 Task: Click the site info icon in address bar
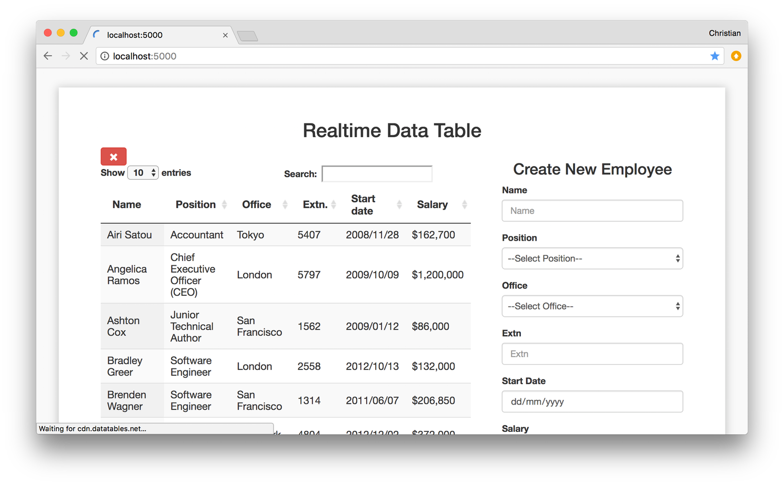pyautogui.click(x=105, y=56)
